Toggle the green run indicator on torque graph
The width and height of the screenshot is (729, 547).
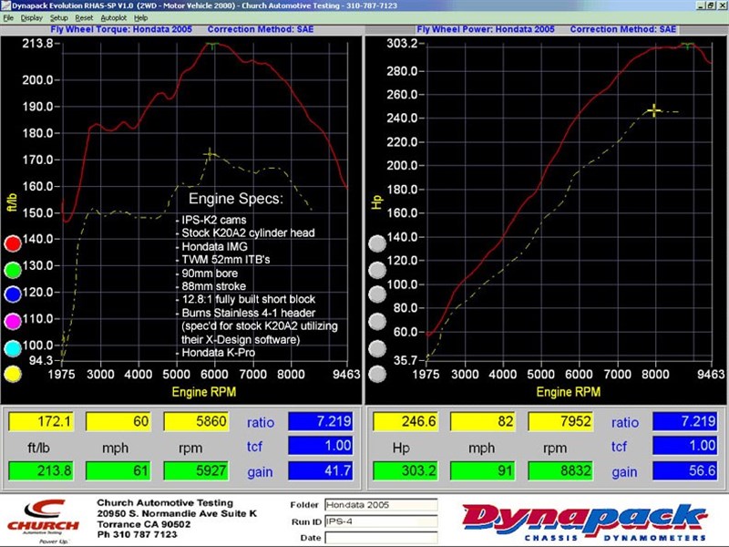point(13,270)
